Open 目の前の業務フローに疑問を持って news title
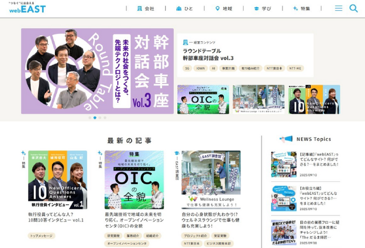The image size is (365, 248). point(320,229)
